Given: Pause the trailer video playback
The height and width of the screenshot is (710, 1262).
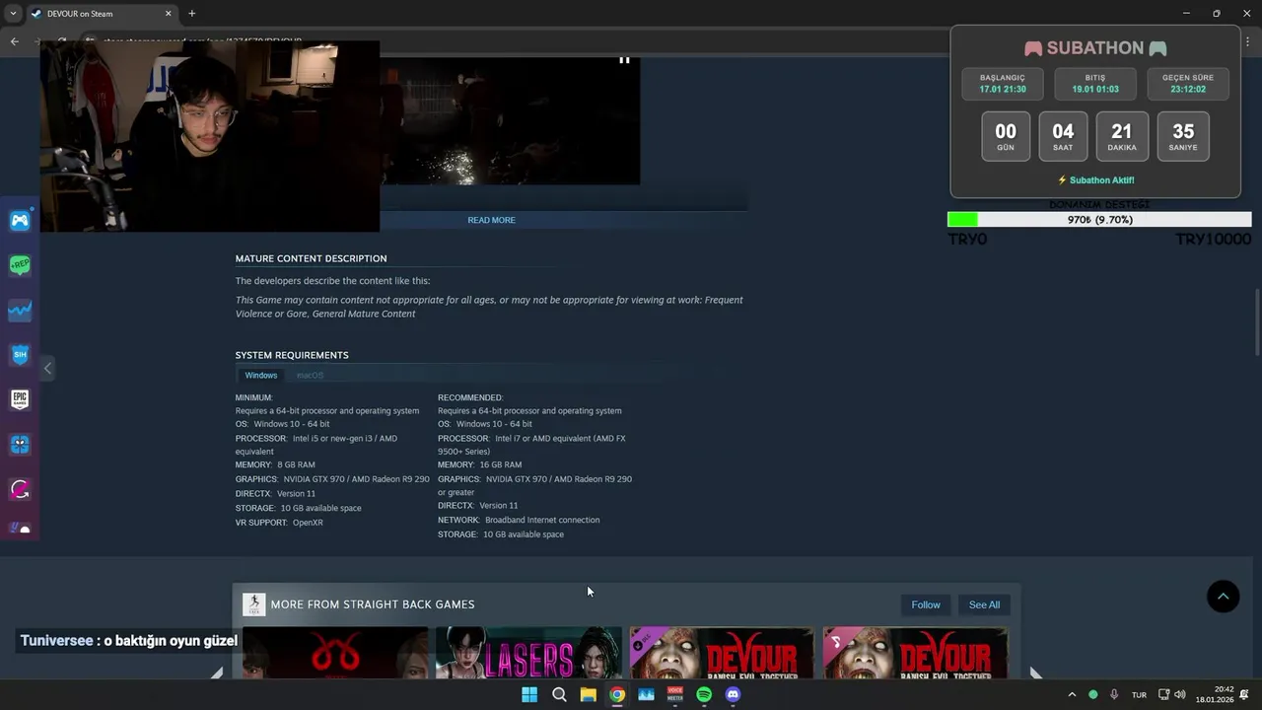Looking at the screenshot, I should (624, 60).
